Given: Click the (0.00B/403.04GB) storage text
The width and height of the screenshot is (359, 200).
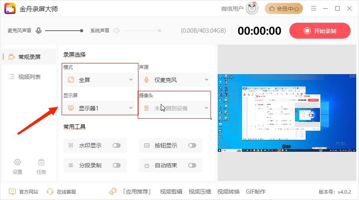Looking at the screenshot, I should (203, 31).
